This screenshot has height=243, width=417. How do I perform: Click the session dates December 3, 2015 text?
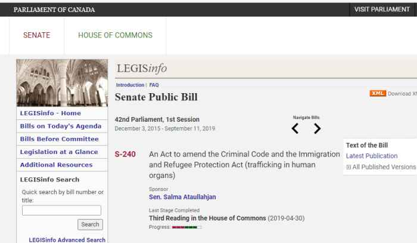[165, 129]
